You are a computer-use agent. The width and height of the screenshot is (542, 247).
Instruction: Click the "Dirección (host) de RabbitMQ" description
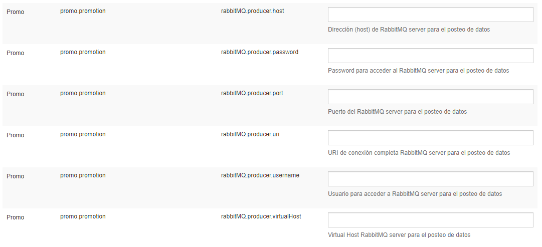pos(409,30)
